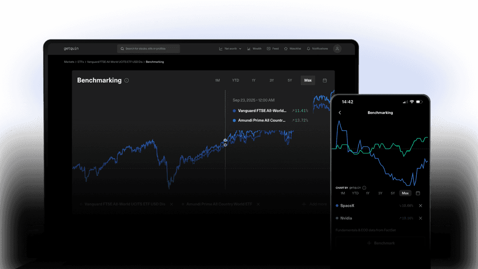The image size is (478, 269).
Task: Tap the back chevron on phone
Action: (340, 113)
